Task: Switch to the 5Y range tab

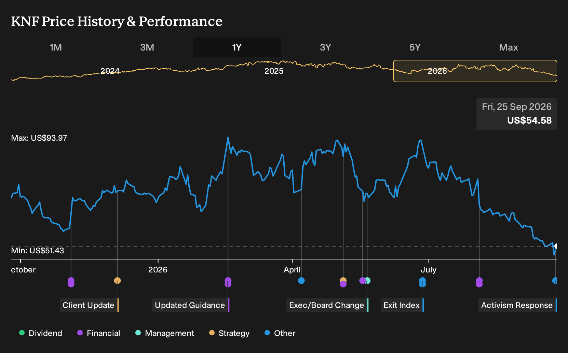Action: click(415, 47)
